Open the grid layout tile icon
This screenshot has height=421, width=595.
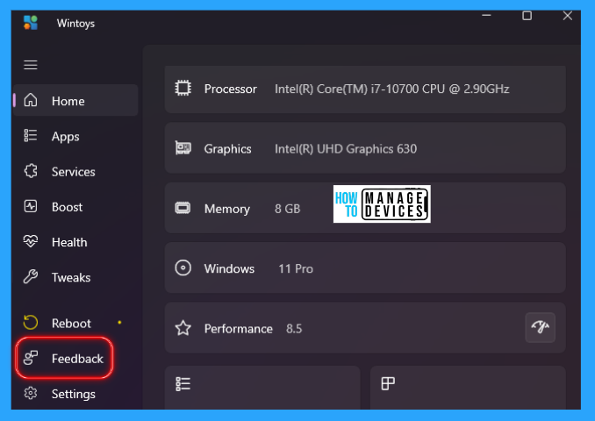click(388, 384)
